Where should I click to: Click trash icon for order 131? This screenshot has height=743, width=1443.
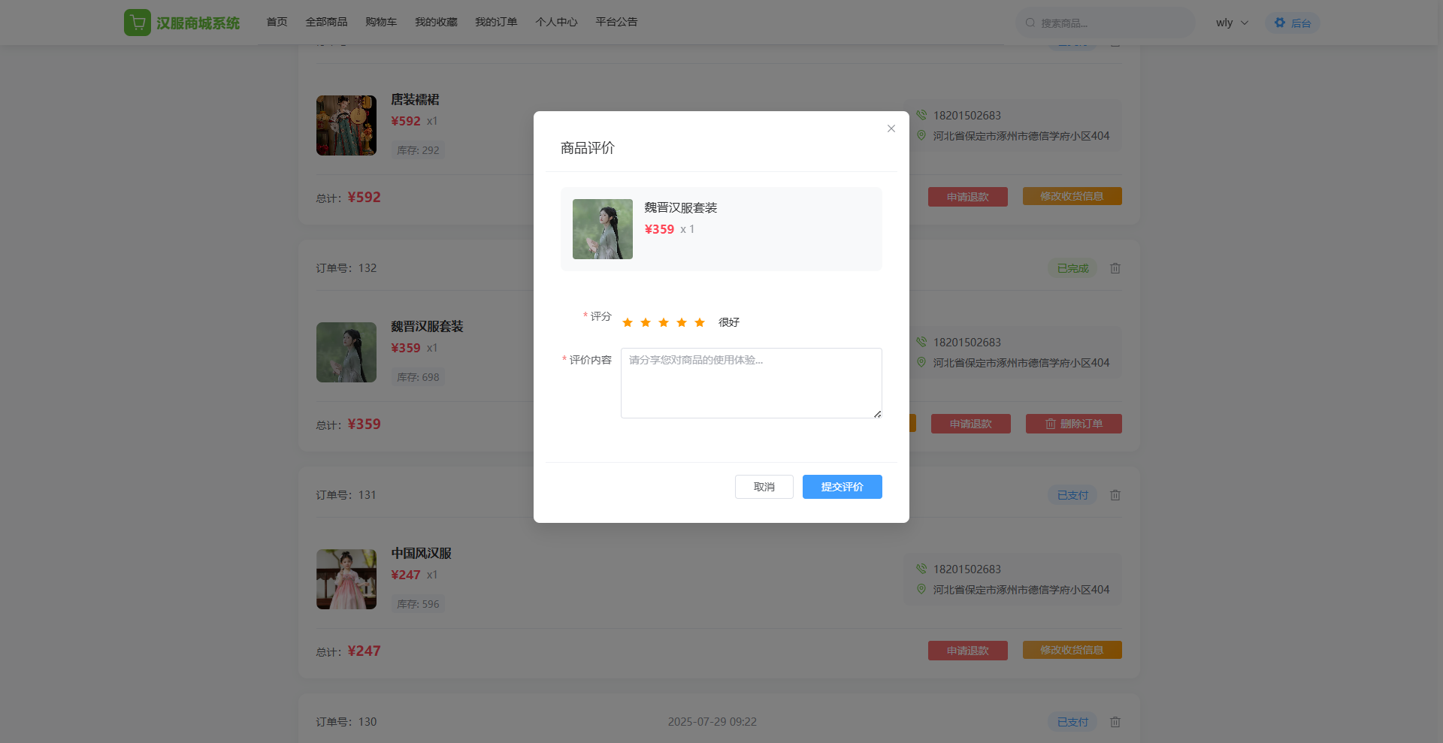1115,495
